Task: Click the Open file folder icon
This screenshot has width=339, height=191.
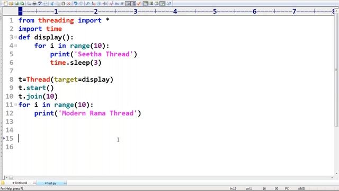Action: (x=11, y=4)
